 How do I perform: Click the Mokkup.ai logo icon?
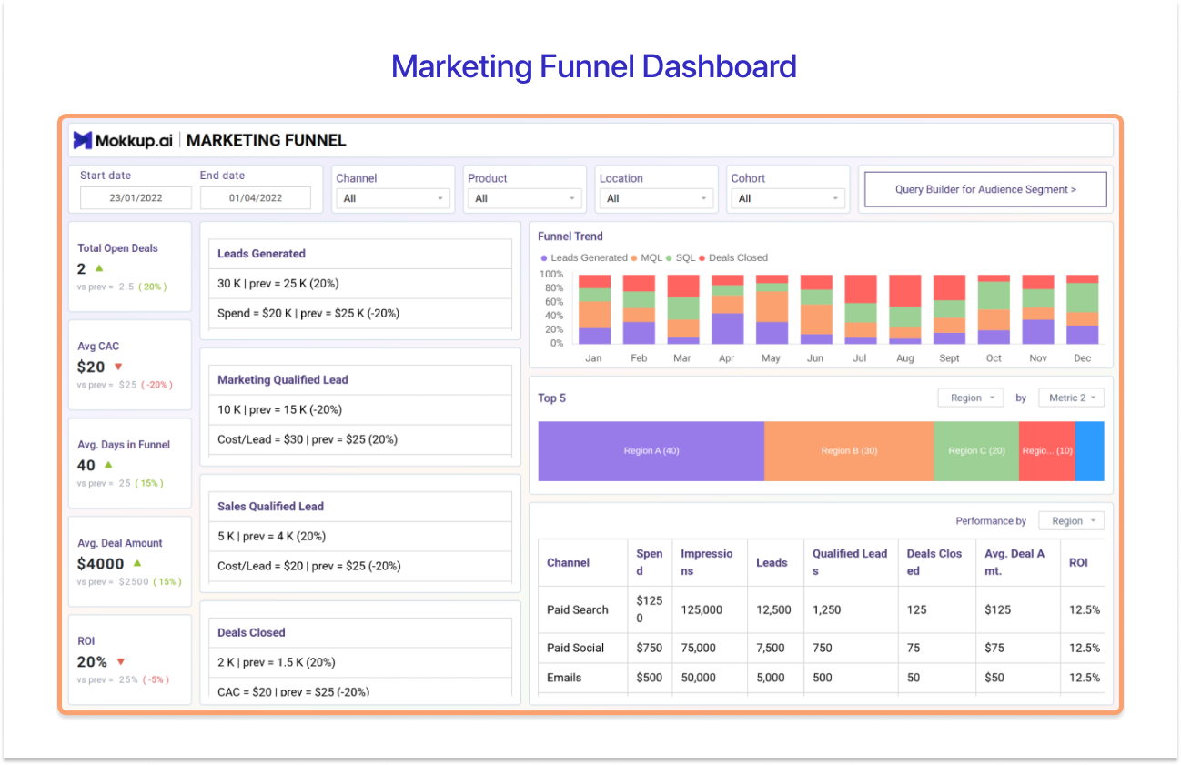pyautogui.click(x=83, y=140)
